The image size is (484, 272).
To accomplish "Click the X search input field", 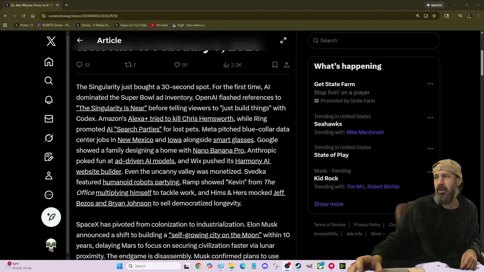I will click(x=374, y=40).
